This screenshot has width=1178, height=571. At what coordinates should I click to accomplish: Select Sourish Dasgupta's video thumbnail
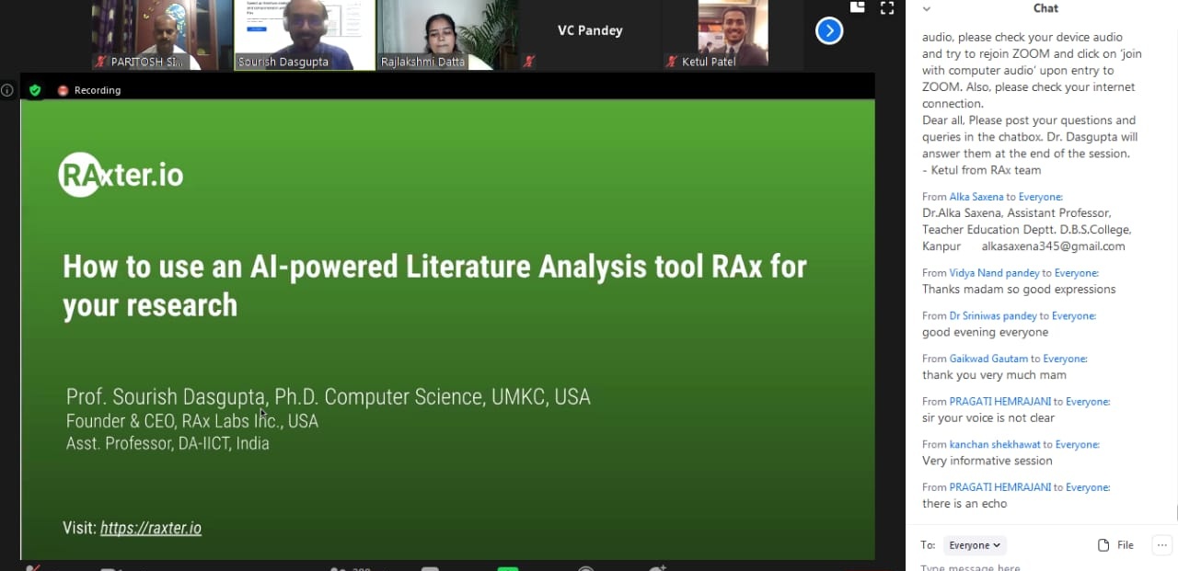[305, 35]
